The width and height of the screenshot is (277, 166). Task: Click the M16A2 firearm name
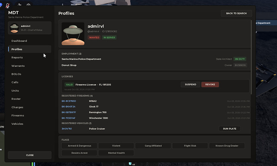(x=93, y=101)
